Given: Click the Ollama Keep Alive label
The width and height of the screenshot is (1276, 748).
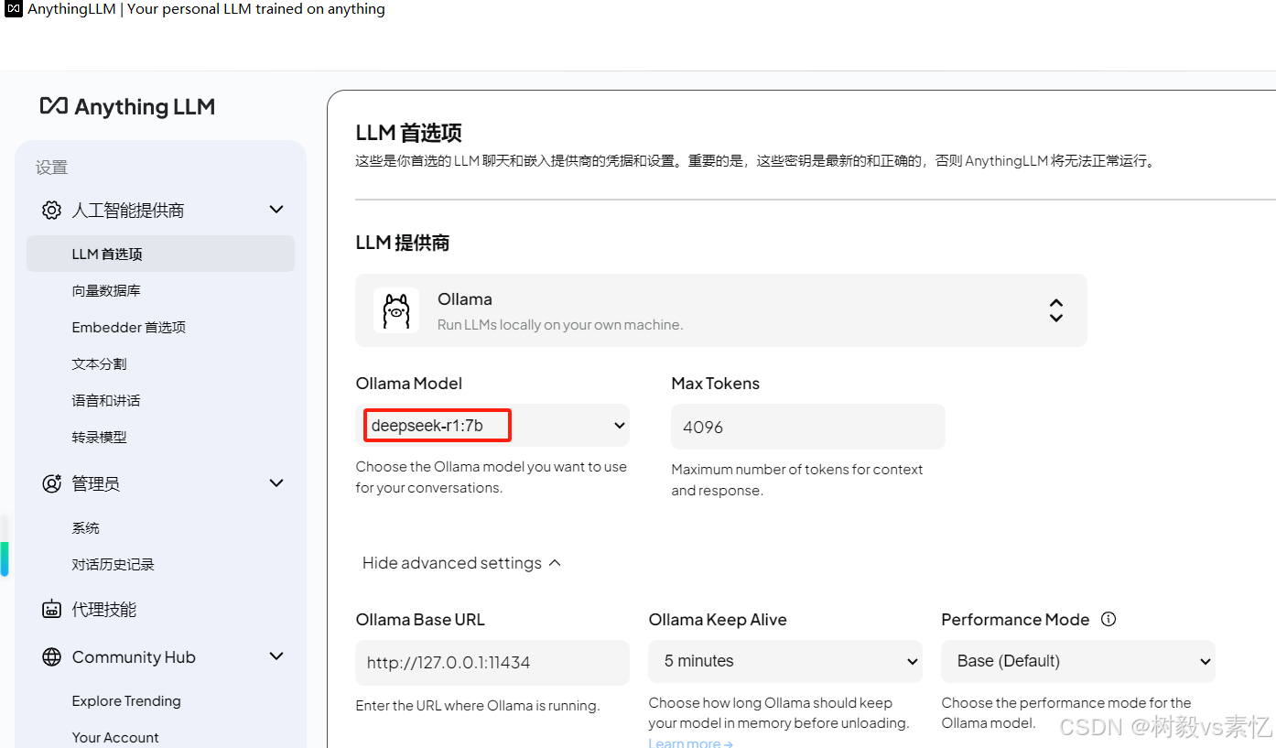Looking at the screenshot, I should pyautogui.click(x=718, y=620).
